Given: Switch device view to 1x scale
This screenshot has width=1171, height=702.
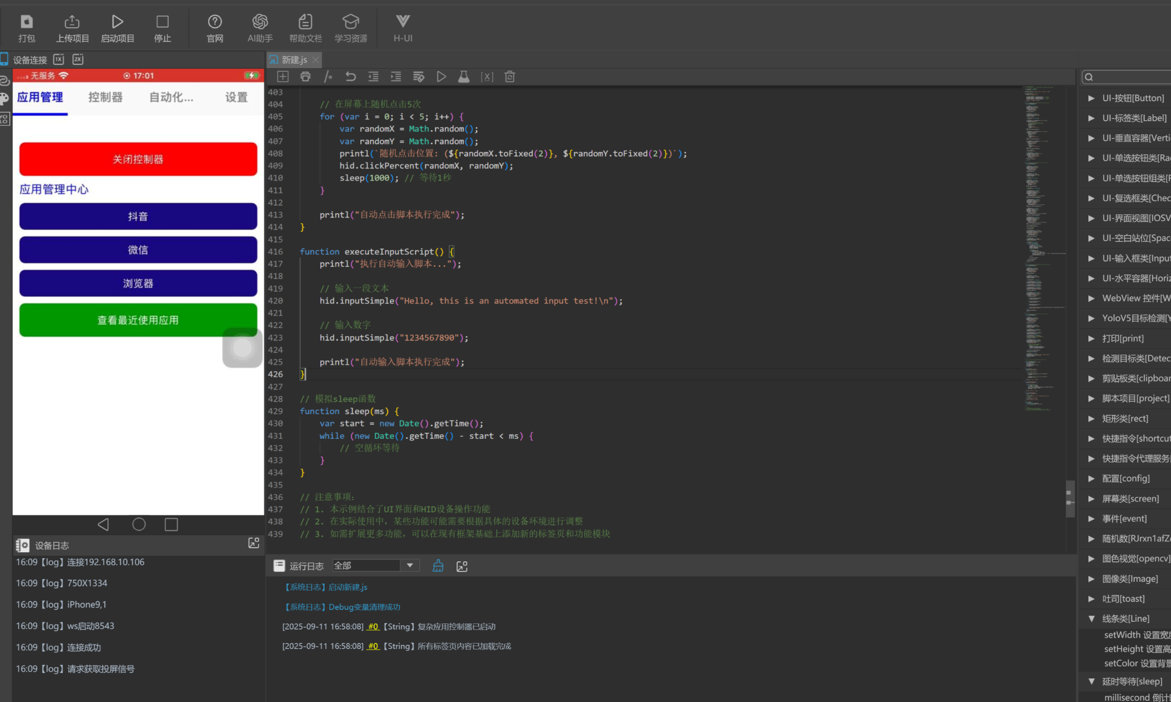Looking at the screenshot, I should pyautogui.click(x=59, y=59).
